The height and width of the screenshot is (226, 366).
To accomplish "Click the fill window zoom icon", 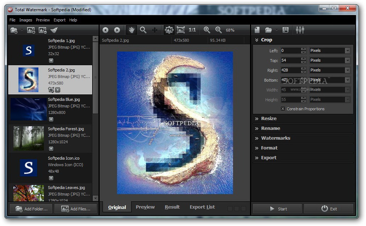I will point(181,30).
